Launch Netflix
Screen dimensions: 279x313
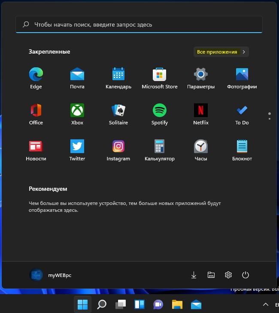tap(200, 114)
